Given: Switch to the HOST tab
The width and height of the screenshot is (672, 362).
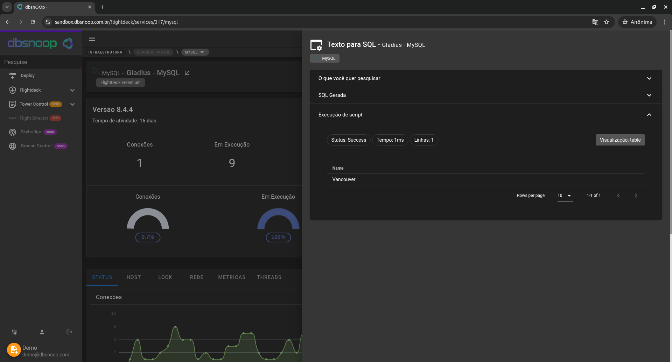Looking at the screenshot, I should 134,277.
